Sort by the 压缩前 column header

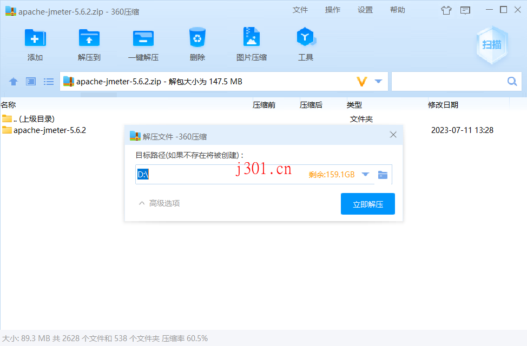(264, 105)
